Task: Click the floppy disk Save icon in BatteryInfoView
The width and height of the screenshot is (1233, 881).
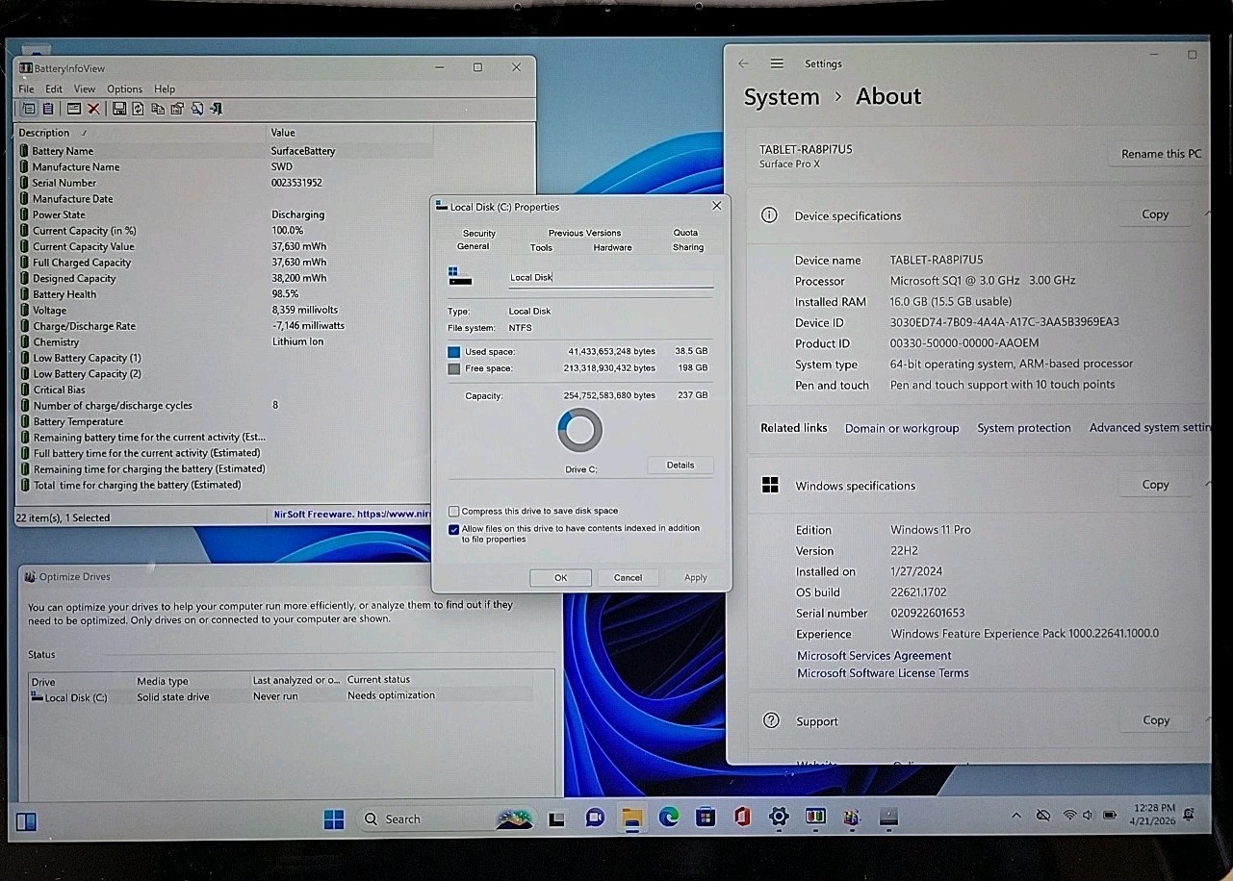Action: pyautogui.click(x=119, y=109)
